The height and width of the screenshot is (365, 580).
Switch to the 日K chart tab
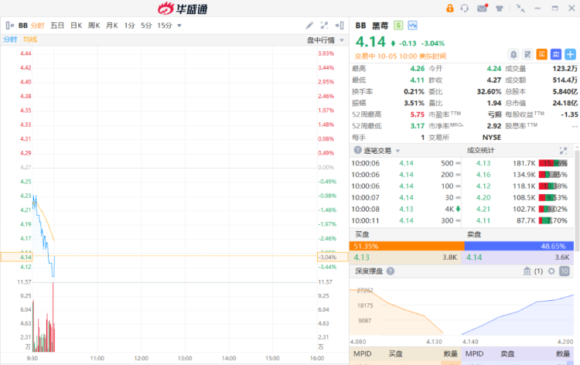pyautogui.click(x=76, y=26)
